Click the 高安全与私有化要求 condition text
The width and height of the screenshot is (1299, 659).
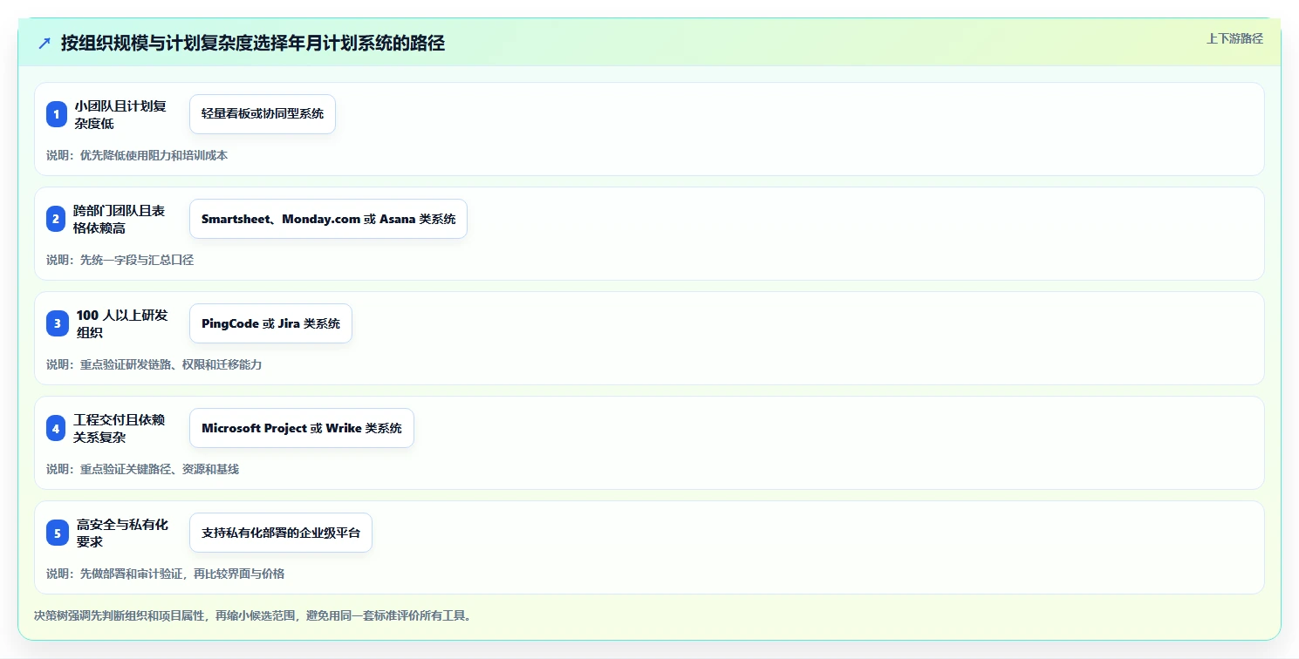[122, 533]
